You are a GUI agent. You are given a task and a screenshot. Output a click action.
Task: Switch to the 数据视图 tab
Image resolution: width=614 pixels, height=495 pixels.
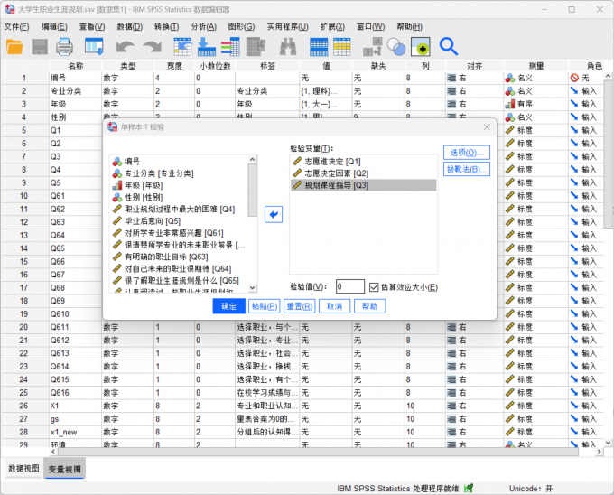(23, 469)
